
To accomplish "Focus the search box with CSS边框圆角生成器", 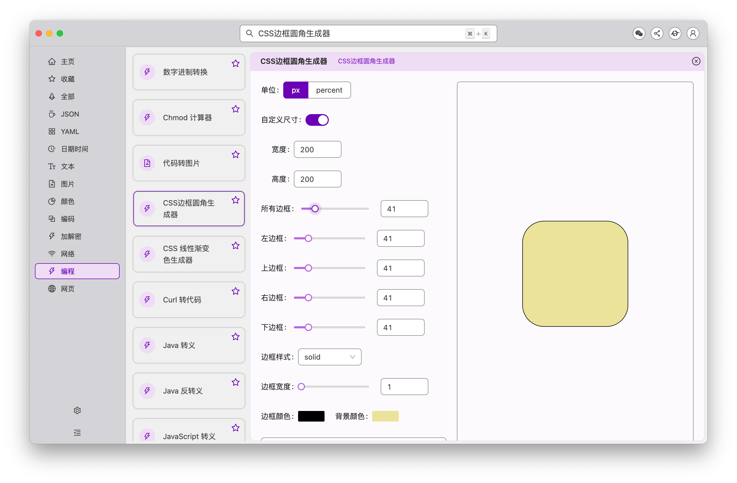I will pyautogui.click(x=368, y=33).
